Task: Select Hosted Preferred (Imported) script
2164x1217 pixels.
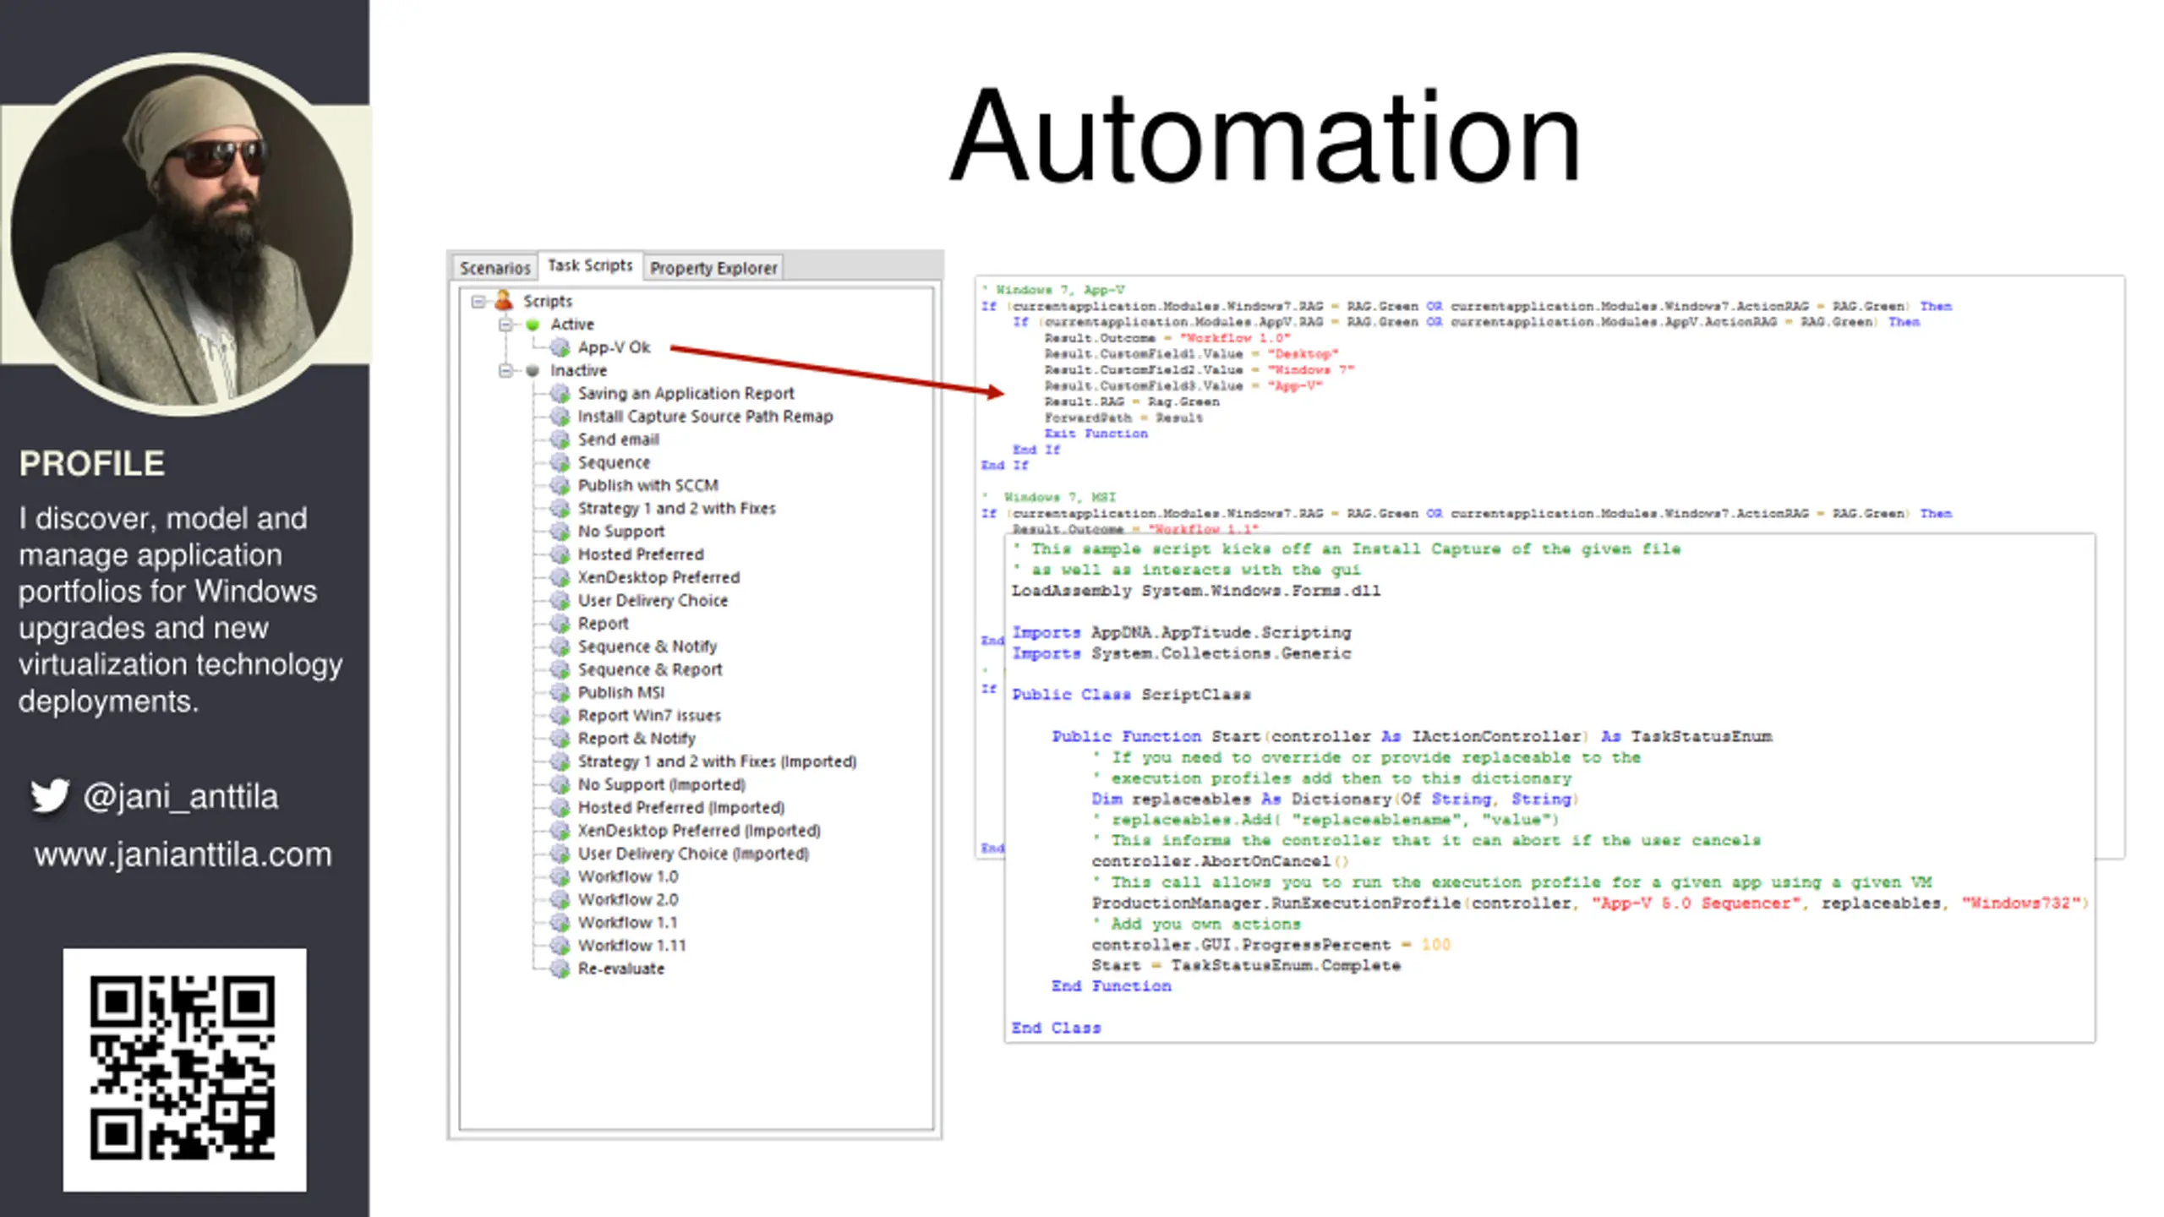Action: pyautogui.click(x=680, y=808)
